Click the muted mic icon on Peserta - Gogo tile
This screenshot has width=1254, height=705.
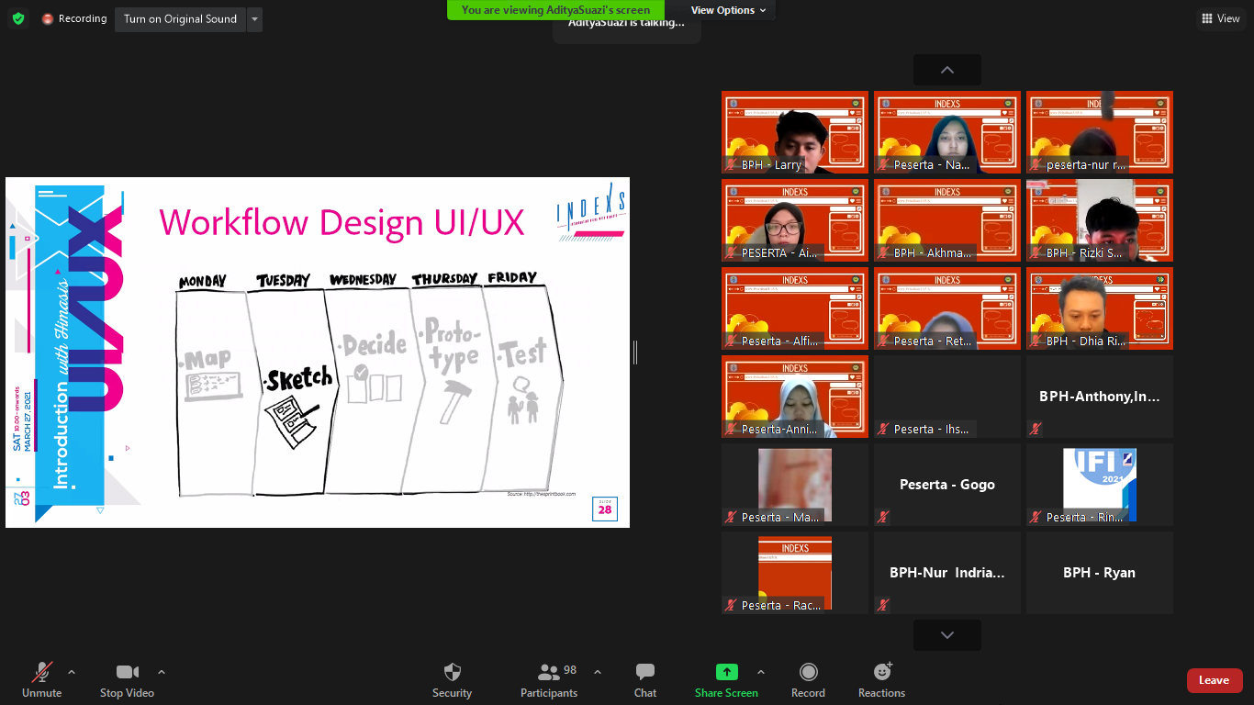883,517
